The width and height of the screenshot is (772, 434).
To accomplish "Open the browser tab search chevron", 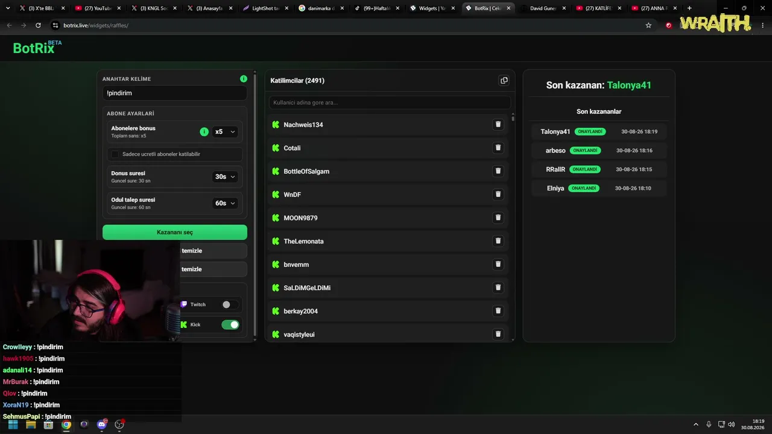I will (8, 8).
